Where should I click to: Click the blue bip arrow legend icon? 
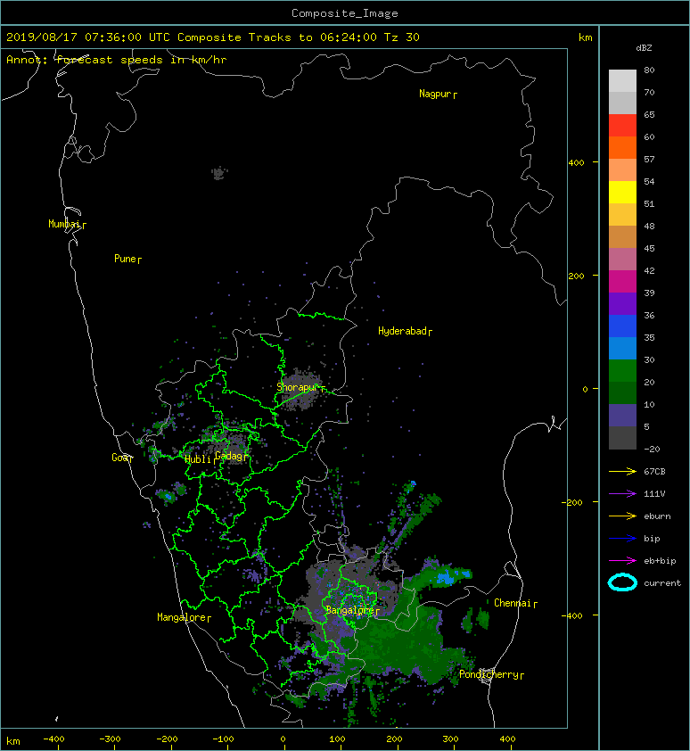622,539
